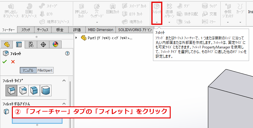253x128 pixels.
Task: Choose the Intersect (交差) tool
Action: [x=209, y=14]
